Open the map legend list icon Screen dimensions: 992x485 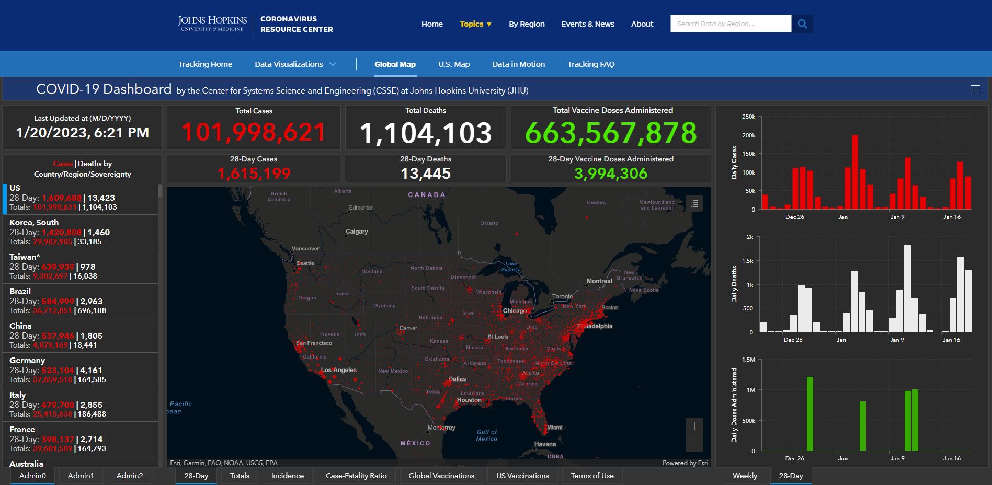point(694,204)
